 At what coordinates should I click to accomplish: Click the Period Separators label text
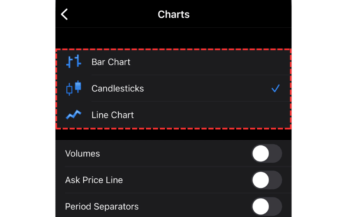(x=102, y=207)
